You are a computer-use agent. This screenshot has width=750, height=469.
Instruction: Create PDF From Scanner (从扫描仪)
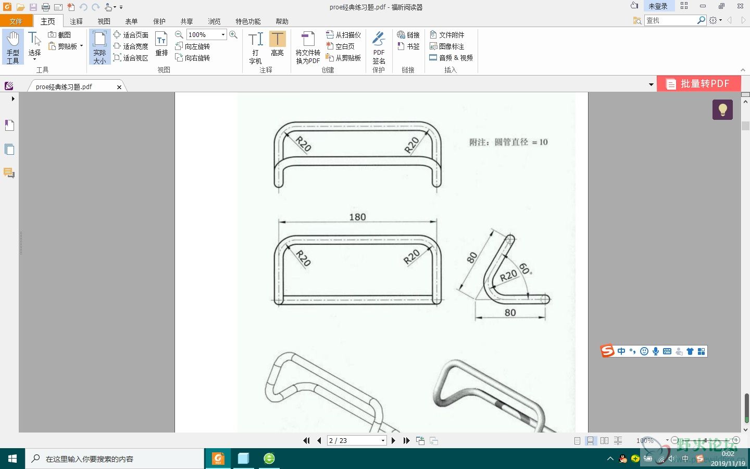pos(343,35)
